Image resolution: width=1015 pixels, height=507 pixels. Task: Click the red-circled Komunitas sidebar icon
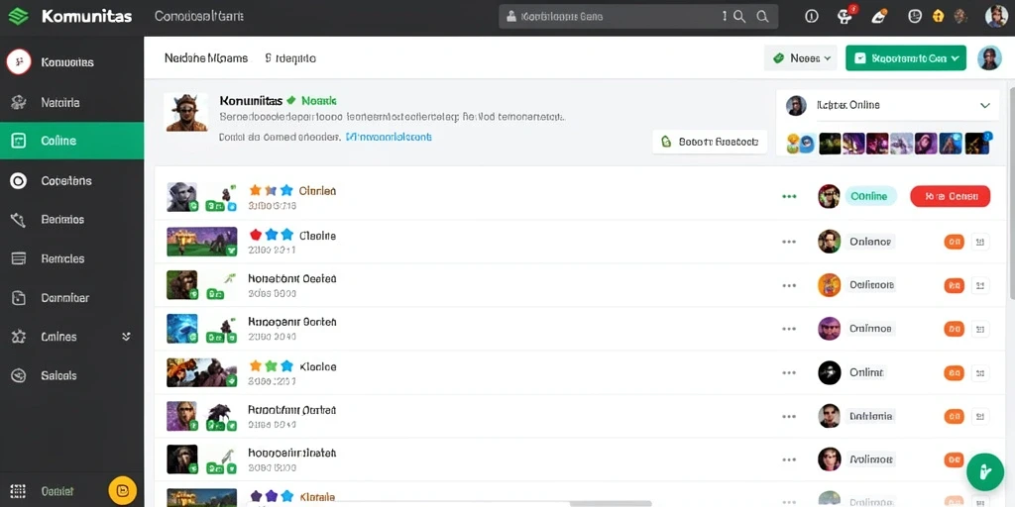click(x=19, y=62)
